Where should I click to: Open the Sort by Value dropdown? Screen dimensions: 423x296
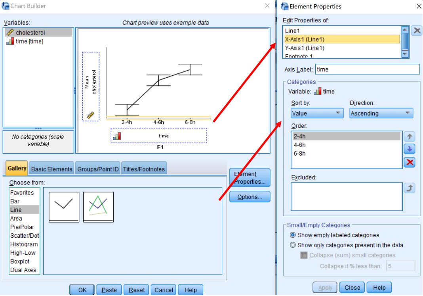tap(317, 113)
